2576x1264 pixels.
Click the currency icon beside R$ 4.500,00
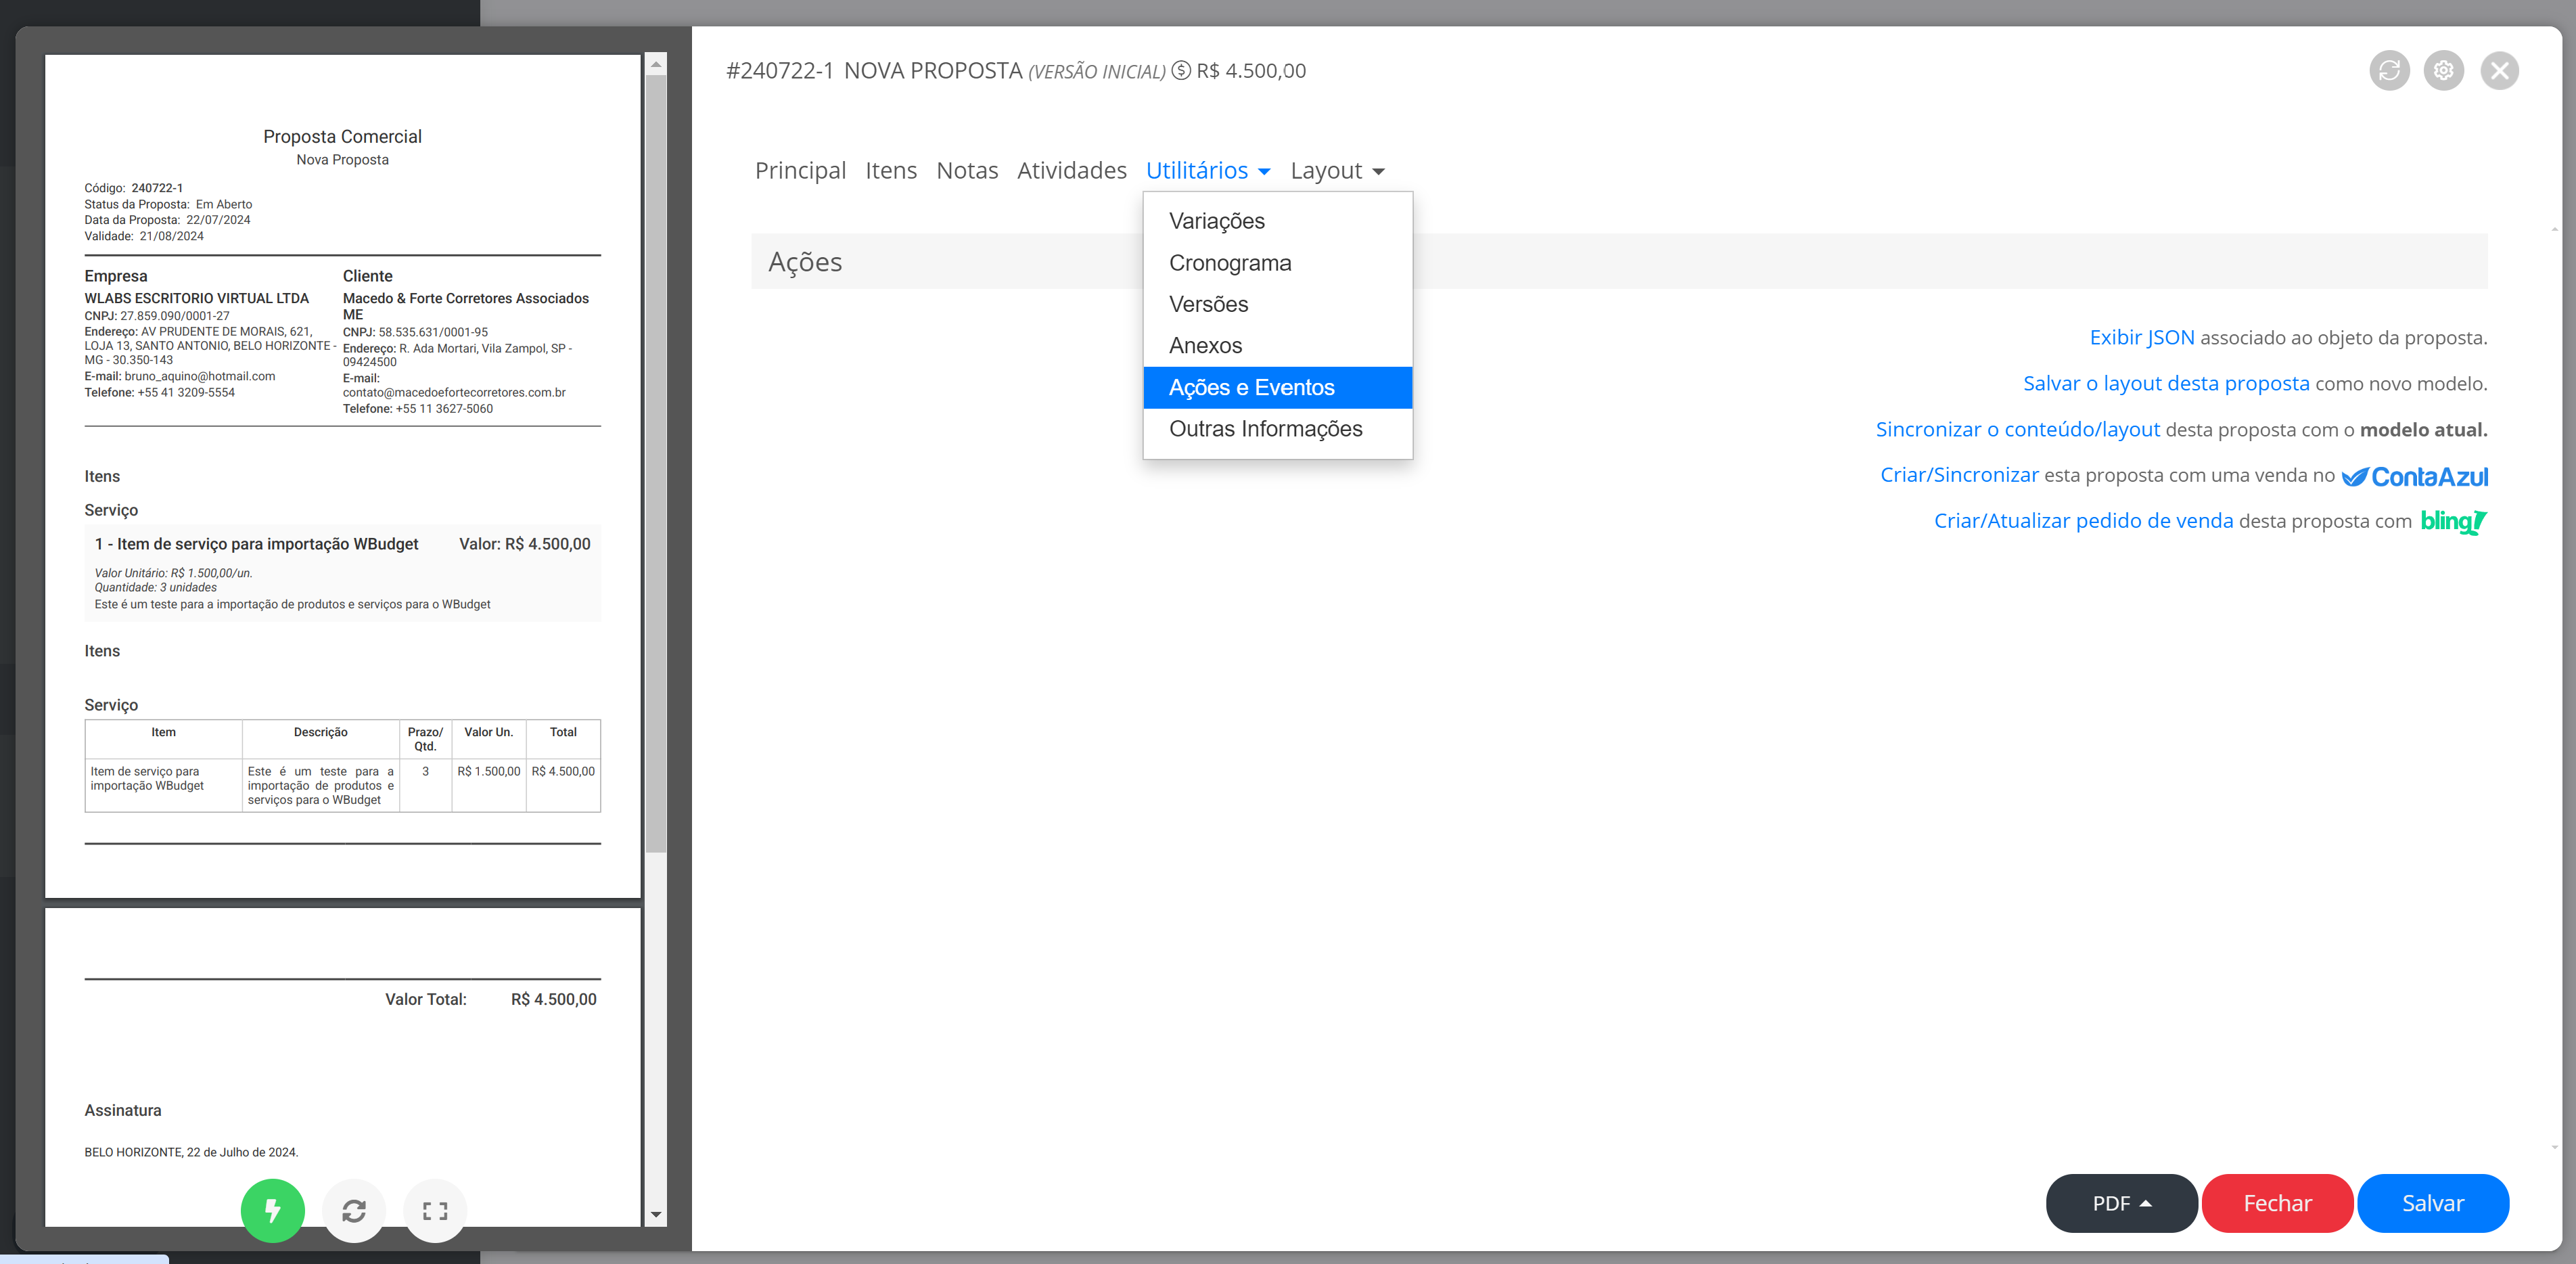coord(1181,71)
